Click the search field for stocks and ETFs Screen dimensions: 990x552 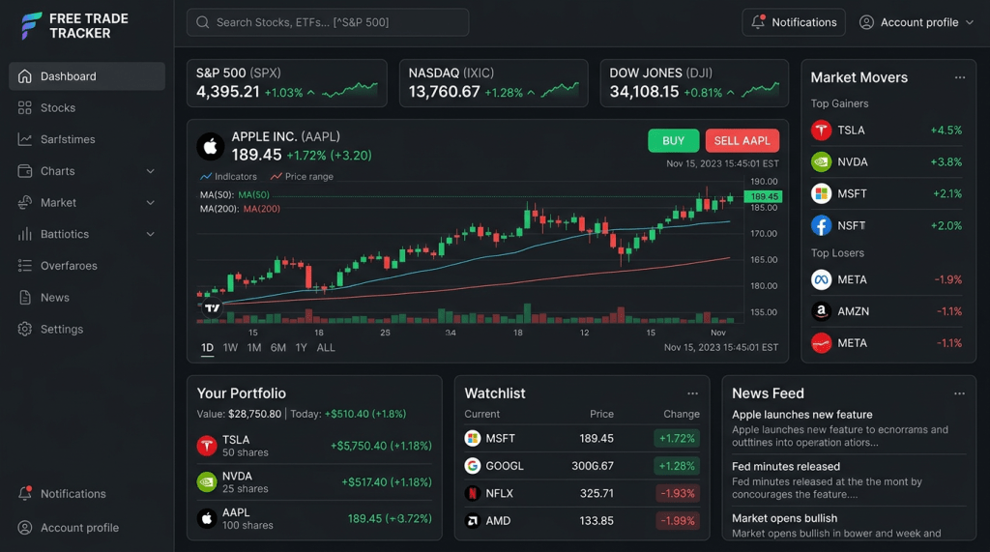[328, 22]
